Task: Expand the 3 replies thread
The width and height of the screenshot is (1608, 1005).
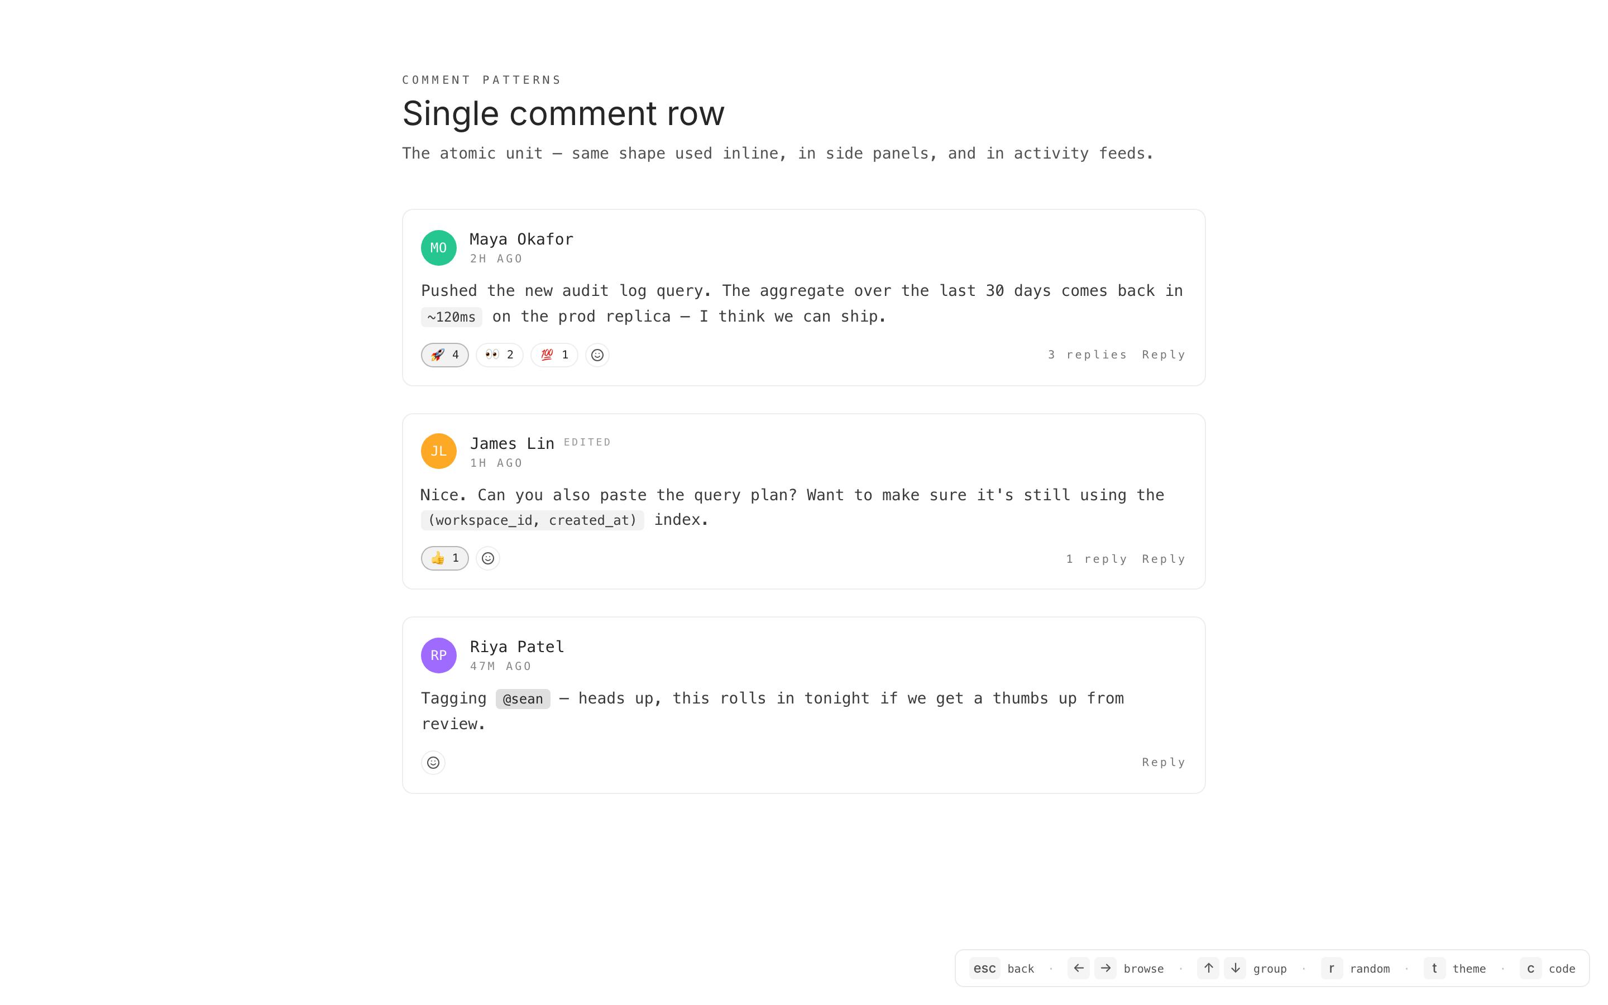Action: pos(1087,355)
